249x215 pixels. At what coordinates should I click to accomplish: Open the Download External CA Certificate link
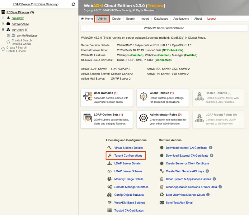[187, 156]
